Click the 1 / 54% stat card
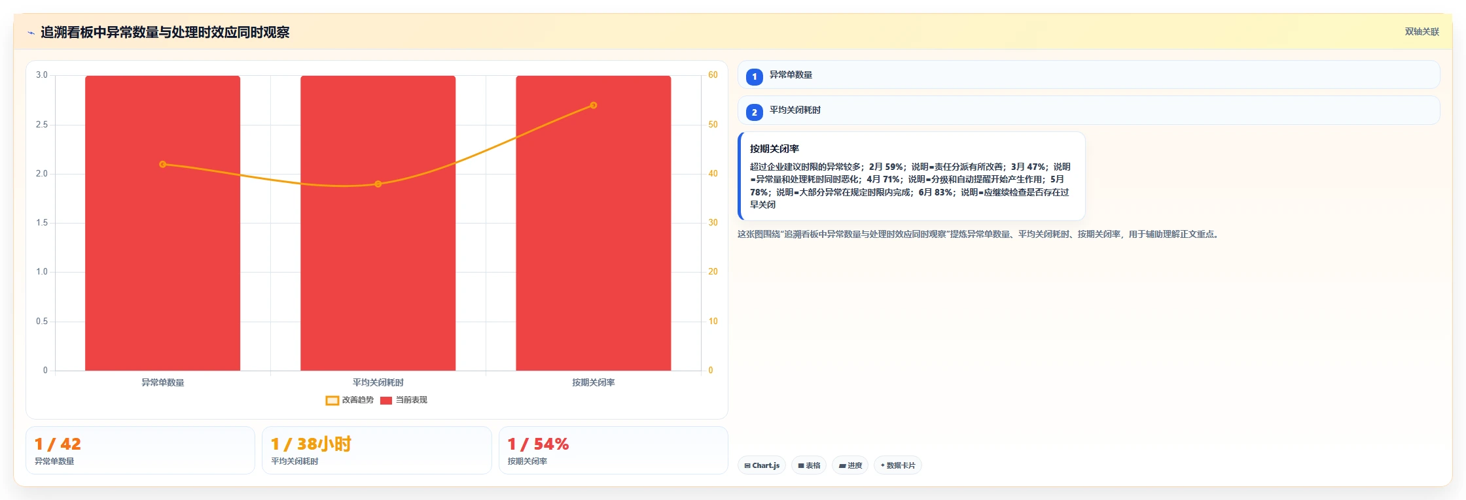Screen dimensions: 1466x500 613,450
